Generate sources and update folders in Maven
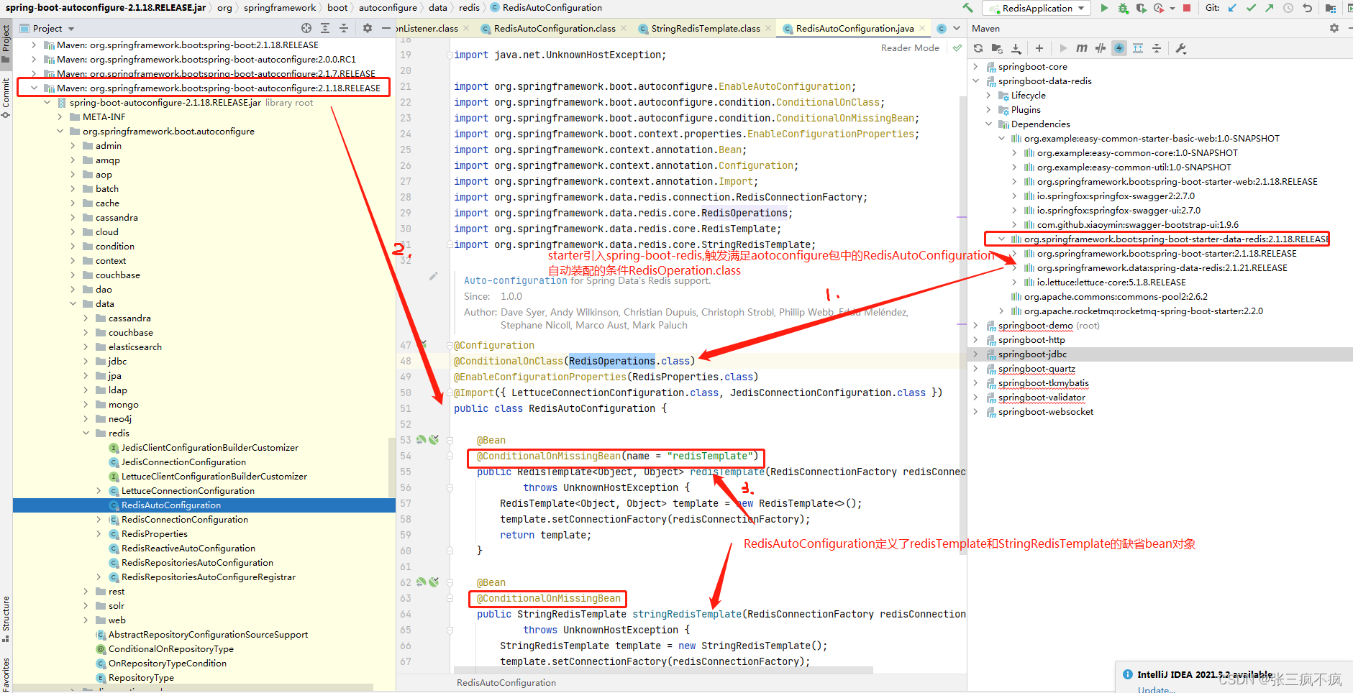 coord(997,48)
